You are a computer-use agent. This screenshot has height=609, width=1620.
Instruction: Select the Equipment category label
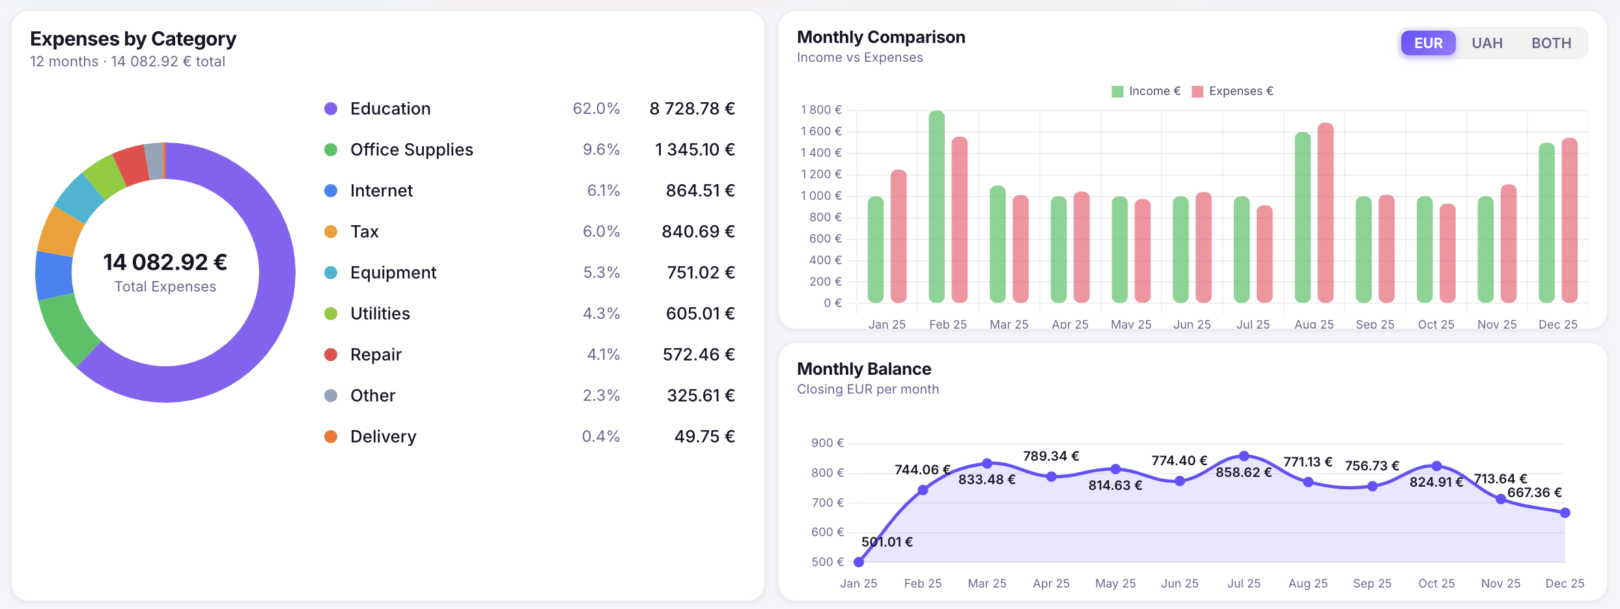point(393,273)
